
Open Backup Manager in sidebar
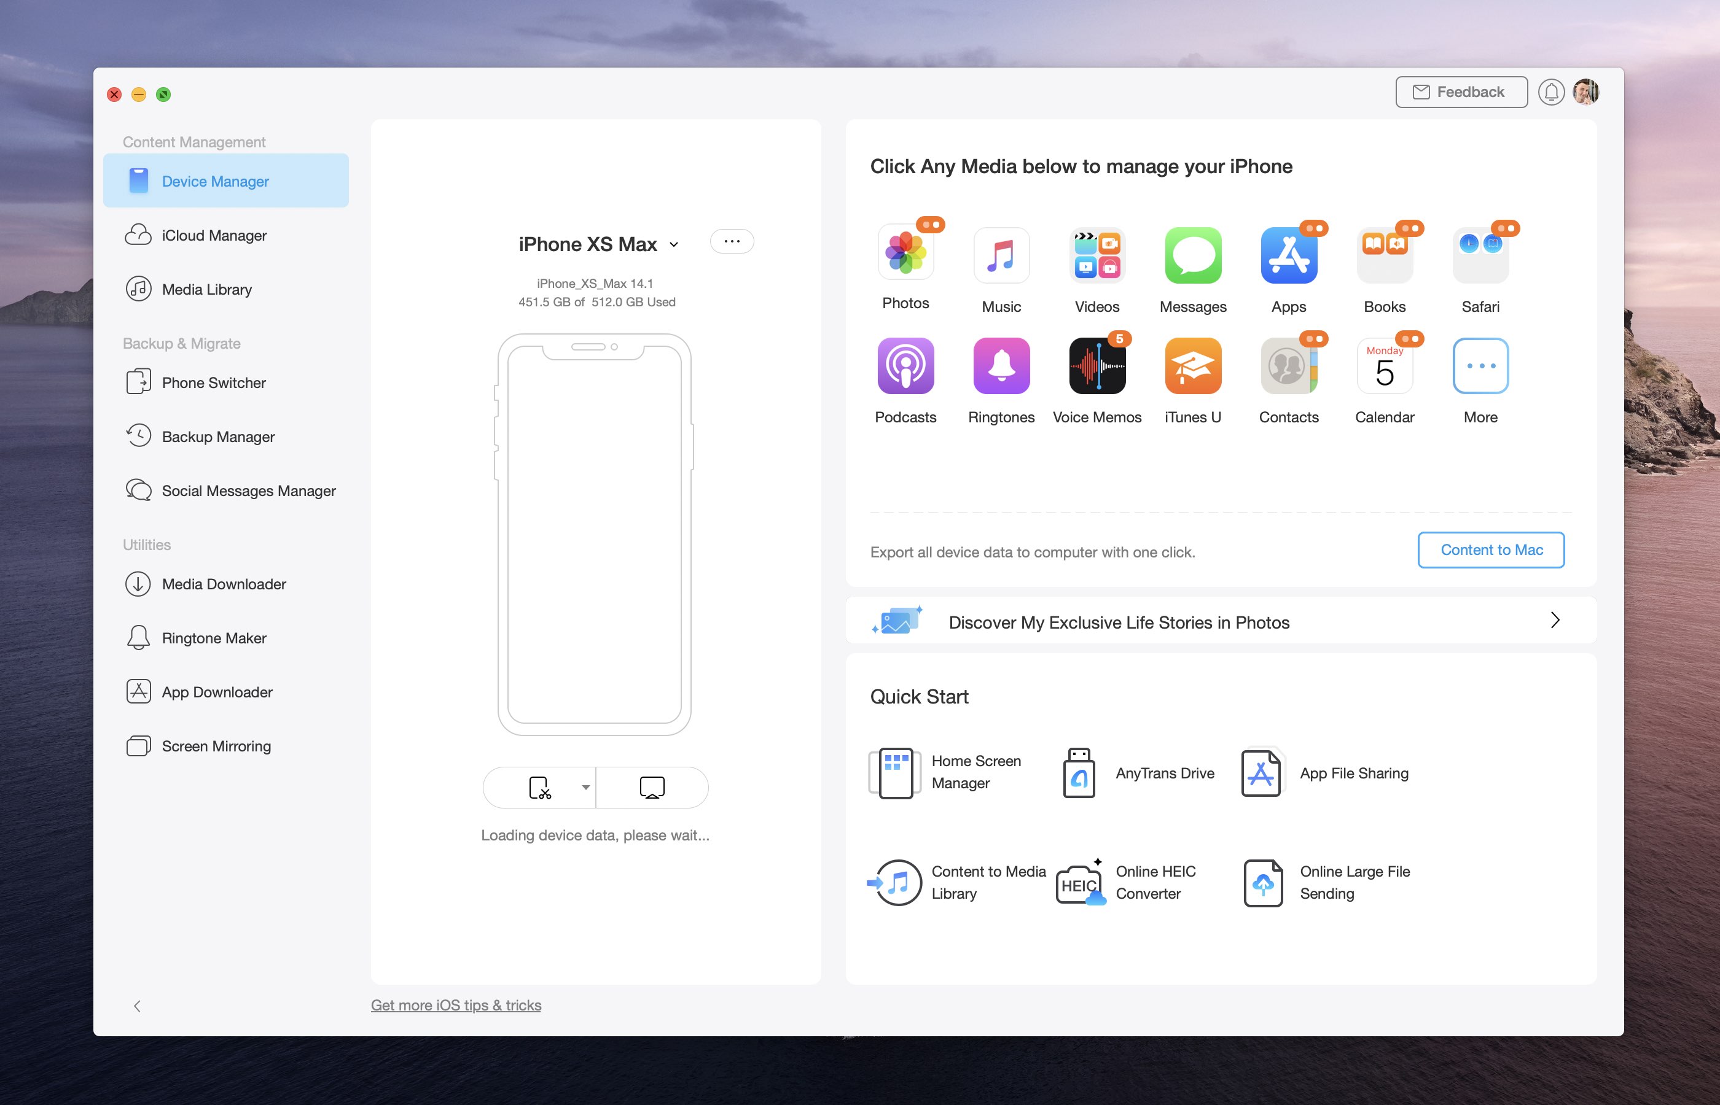click(225, 436)
